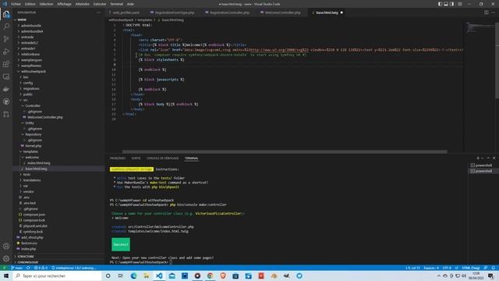Screen dimensions: 499x281
Task: Change encoding UTF-8 in status bar
Action: 447,268
